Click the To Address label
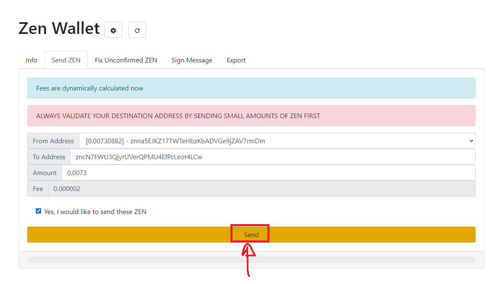This screenshot has width=502, height=284. [49, 157]
